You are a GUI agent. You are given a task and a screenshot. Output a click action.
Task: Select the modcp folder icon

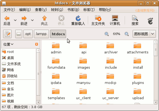110,76
